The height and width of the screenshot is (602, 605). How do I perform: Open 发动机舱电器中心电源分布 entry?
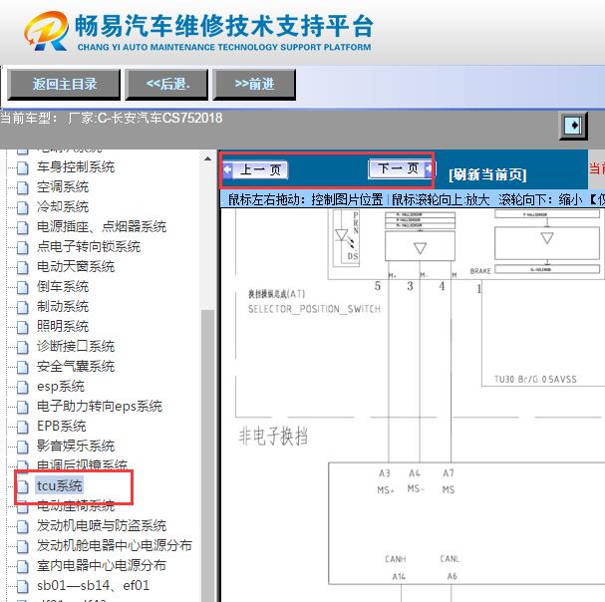point(115,545)
